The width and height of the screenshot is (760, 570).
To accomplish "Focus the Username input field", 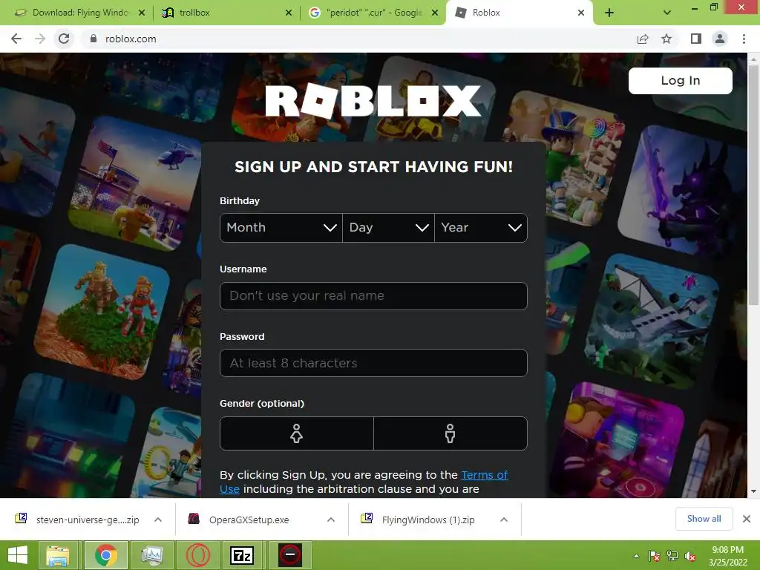I will pyautogui.click(x=373, y=295).
